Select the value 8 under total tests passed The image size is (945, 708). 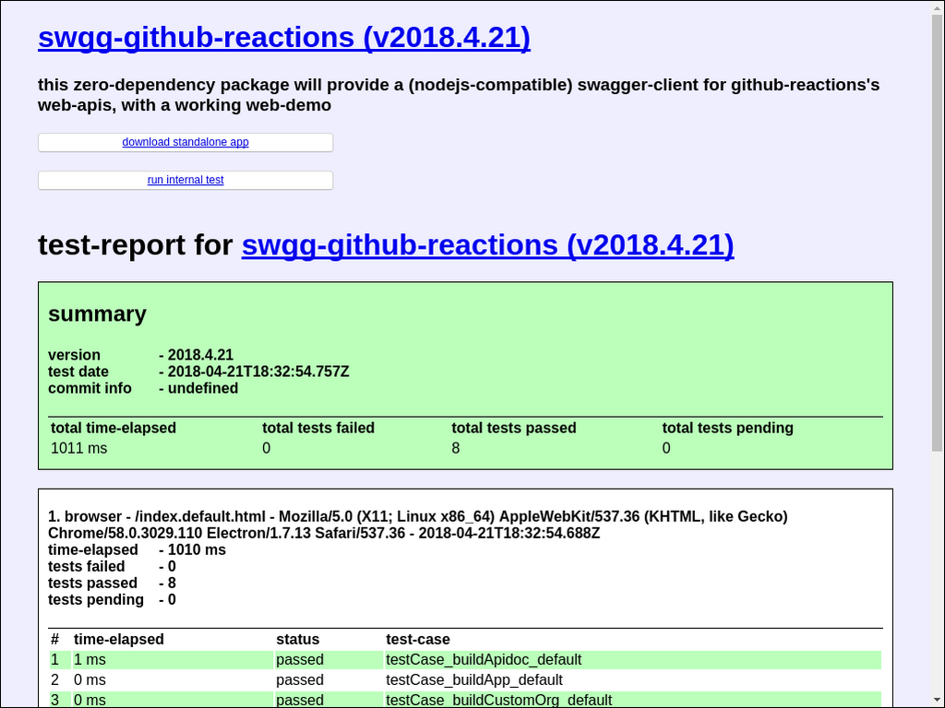click(x=456, y=448)
